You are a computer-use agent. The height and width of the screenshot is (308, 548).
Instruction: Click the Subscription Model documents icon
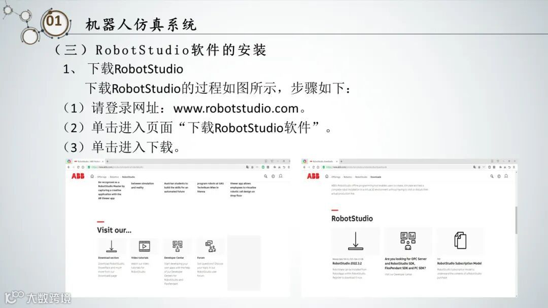click(x=460, y=240)
